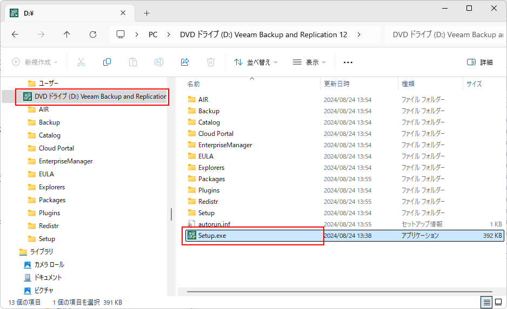
Task: Click the ライブラリ folder icon
Action: [23, 252]
